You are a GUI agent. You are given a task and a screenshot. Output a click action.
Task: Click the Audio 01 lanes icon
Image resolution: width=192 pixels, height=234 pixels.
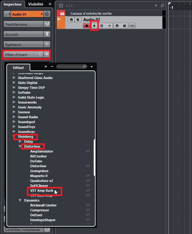click(x=132, y=26)
